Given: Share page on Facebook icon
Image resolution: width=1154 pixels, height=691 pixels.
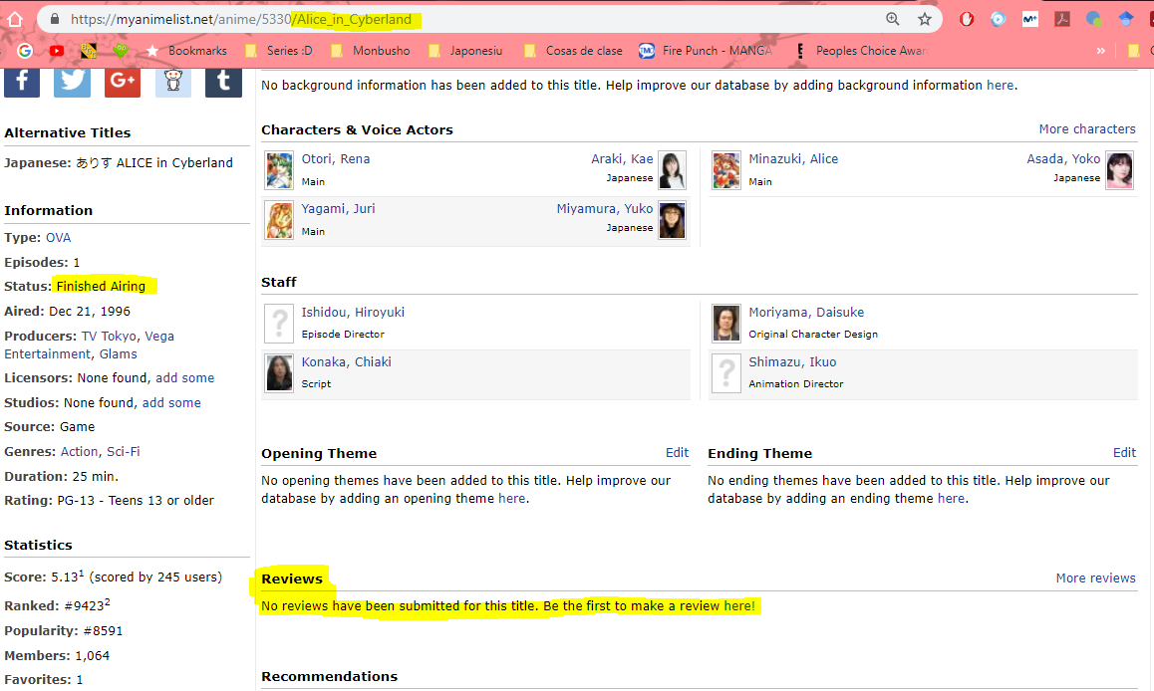Looking at the screenshot, I should click(22, 82).
